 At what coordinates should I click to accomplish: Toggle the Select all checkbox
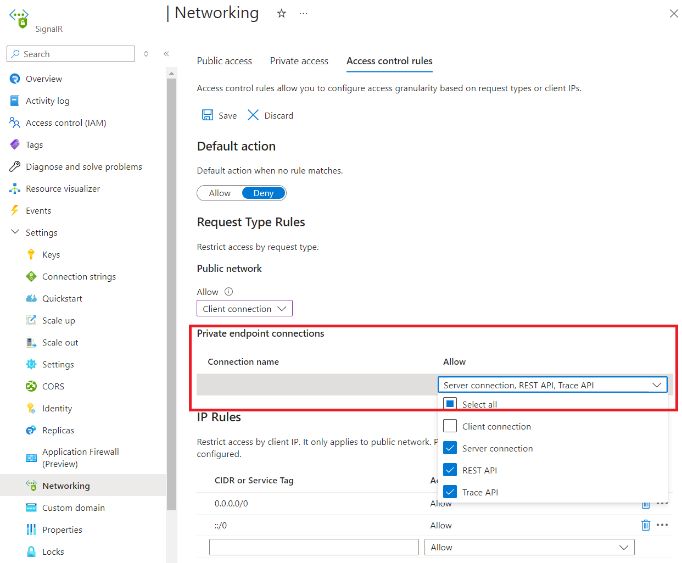click(450, 404)
